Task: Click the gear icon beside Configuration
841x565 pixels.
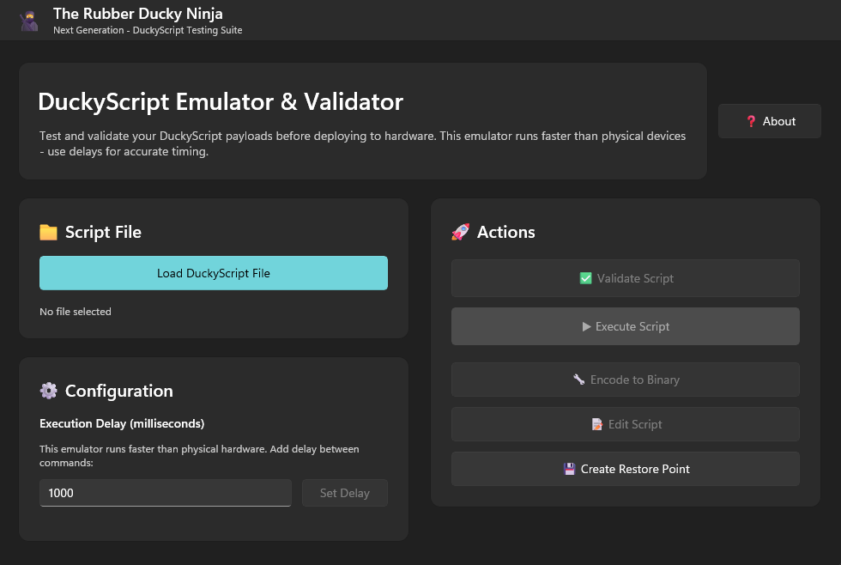Action: (x=48, y=391)
